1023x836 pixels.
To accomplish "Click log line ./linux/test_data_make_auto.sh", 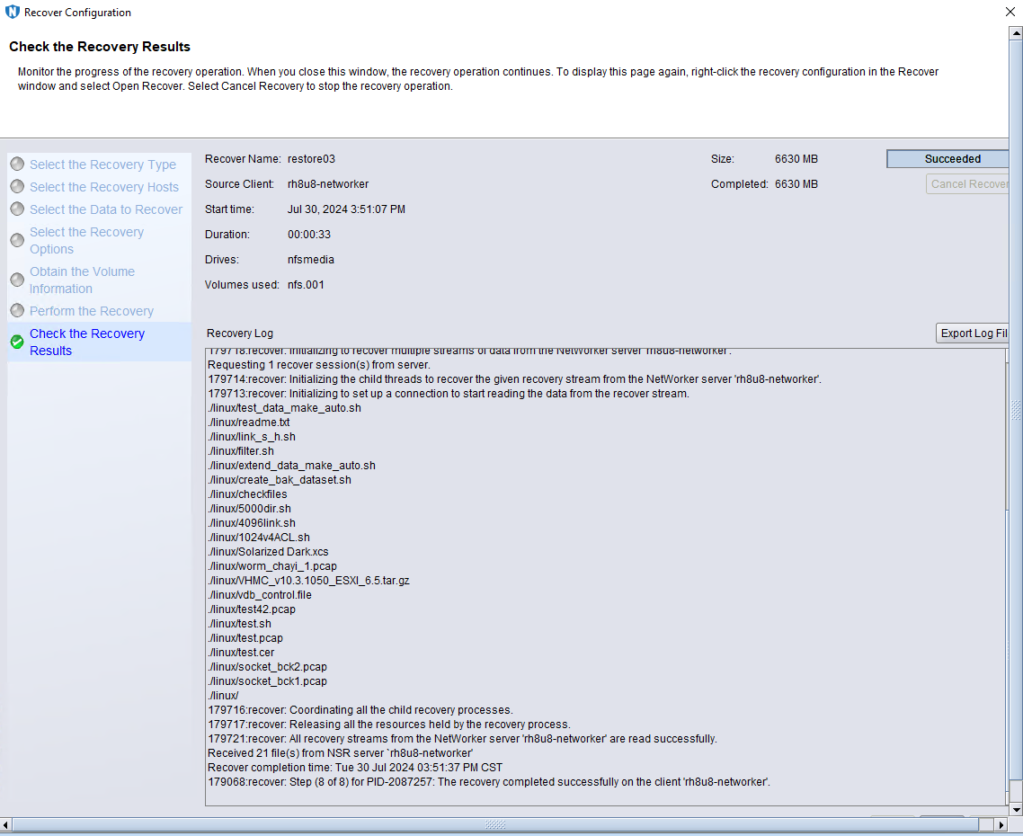I will (284, 408).
